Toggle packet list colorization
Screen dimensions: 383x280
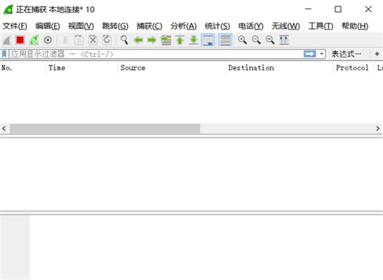pos(225,40)
